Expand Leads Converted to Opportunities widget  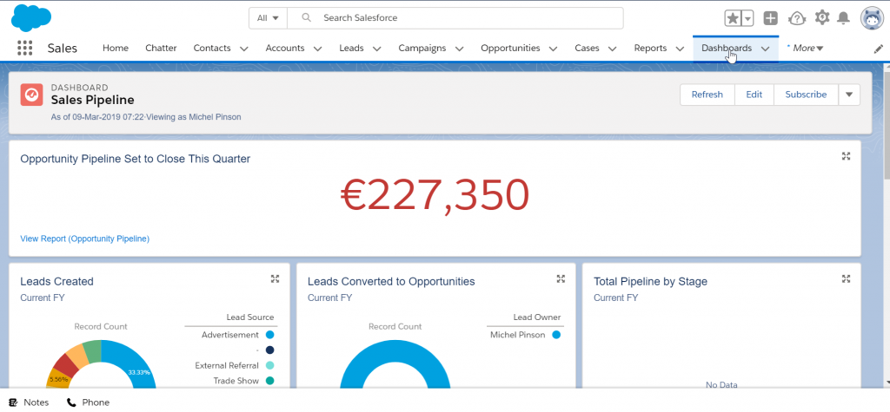(x=561, y=278)
